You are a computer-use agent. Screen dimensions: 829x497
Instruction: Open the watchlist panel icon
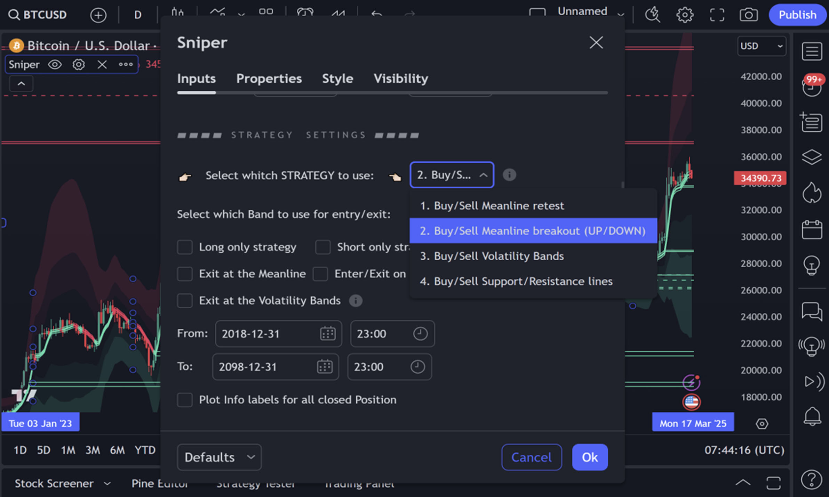(x=812, y=51)
